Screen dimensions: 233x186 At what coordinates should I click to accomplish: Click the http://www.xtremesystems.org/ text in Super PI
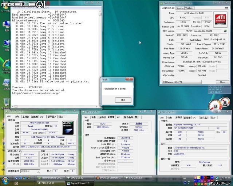click(36, 93)
